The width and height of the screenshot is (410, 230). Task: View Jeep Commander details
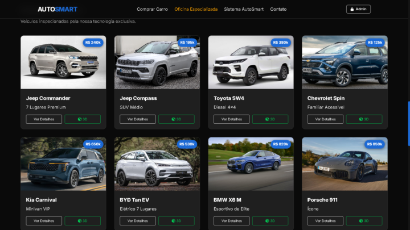pos(44,119)
